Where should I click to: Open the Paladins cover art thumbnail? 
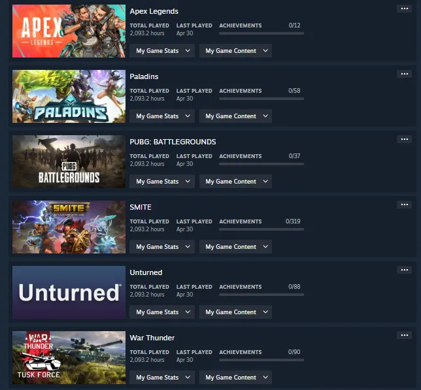click(x=69, y=96)
